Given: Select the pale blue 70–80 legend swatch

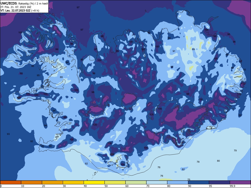Looking at the screenshot, I should coord(157,182).
